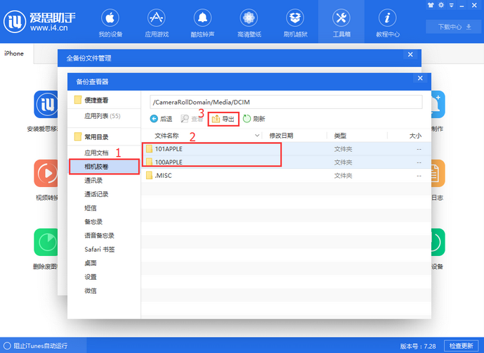Collapse the 常用目录 sidebar group
This screenshot has height=353, width=484.
78,136
